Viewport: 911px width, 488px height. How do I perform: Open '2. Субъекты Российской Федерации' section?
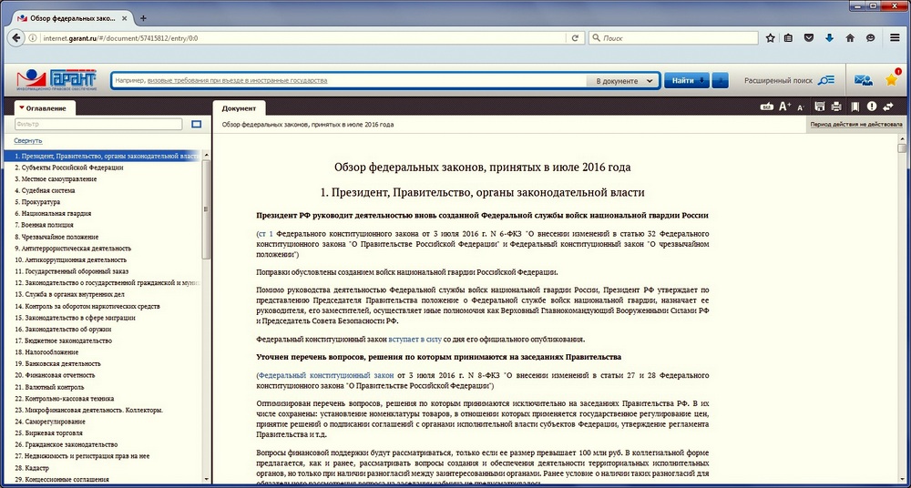[68, 168]
